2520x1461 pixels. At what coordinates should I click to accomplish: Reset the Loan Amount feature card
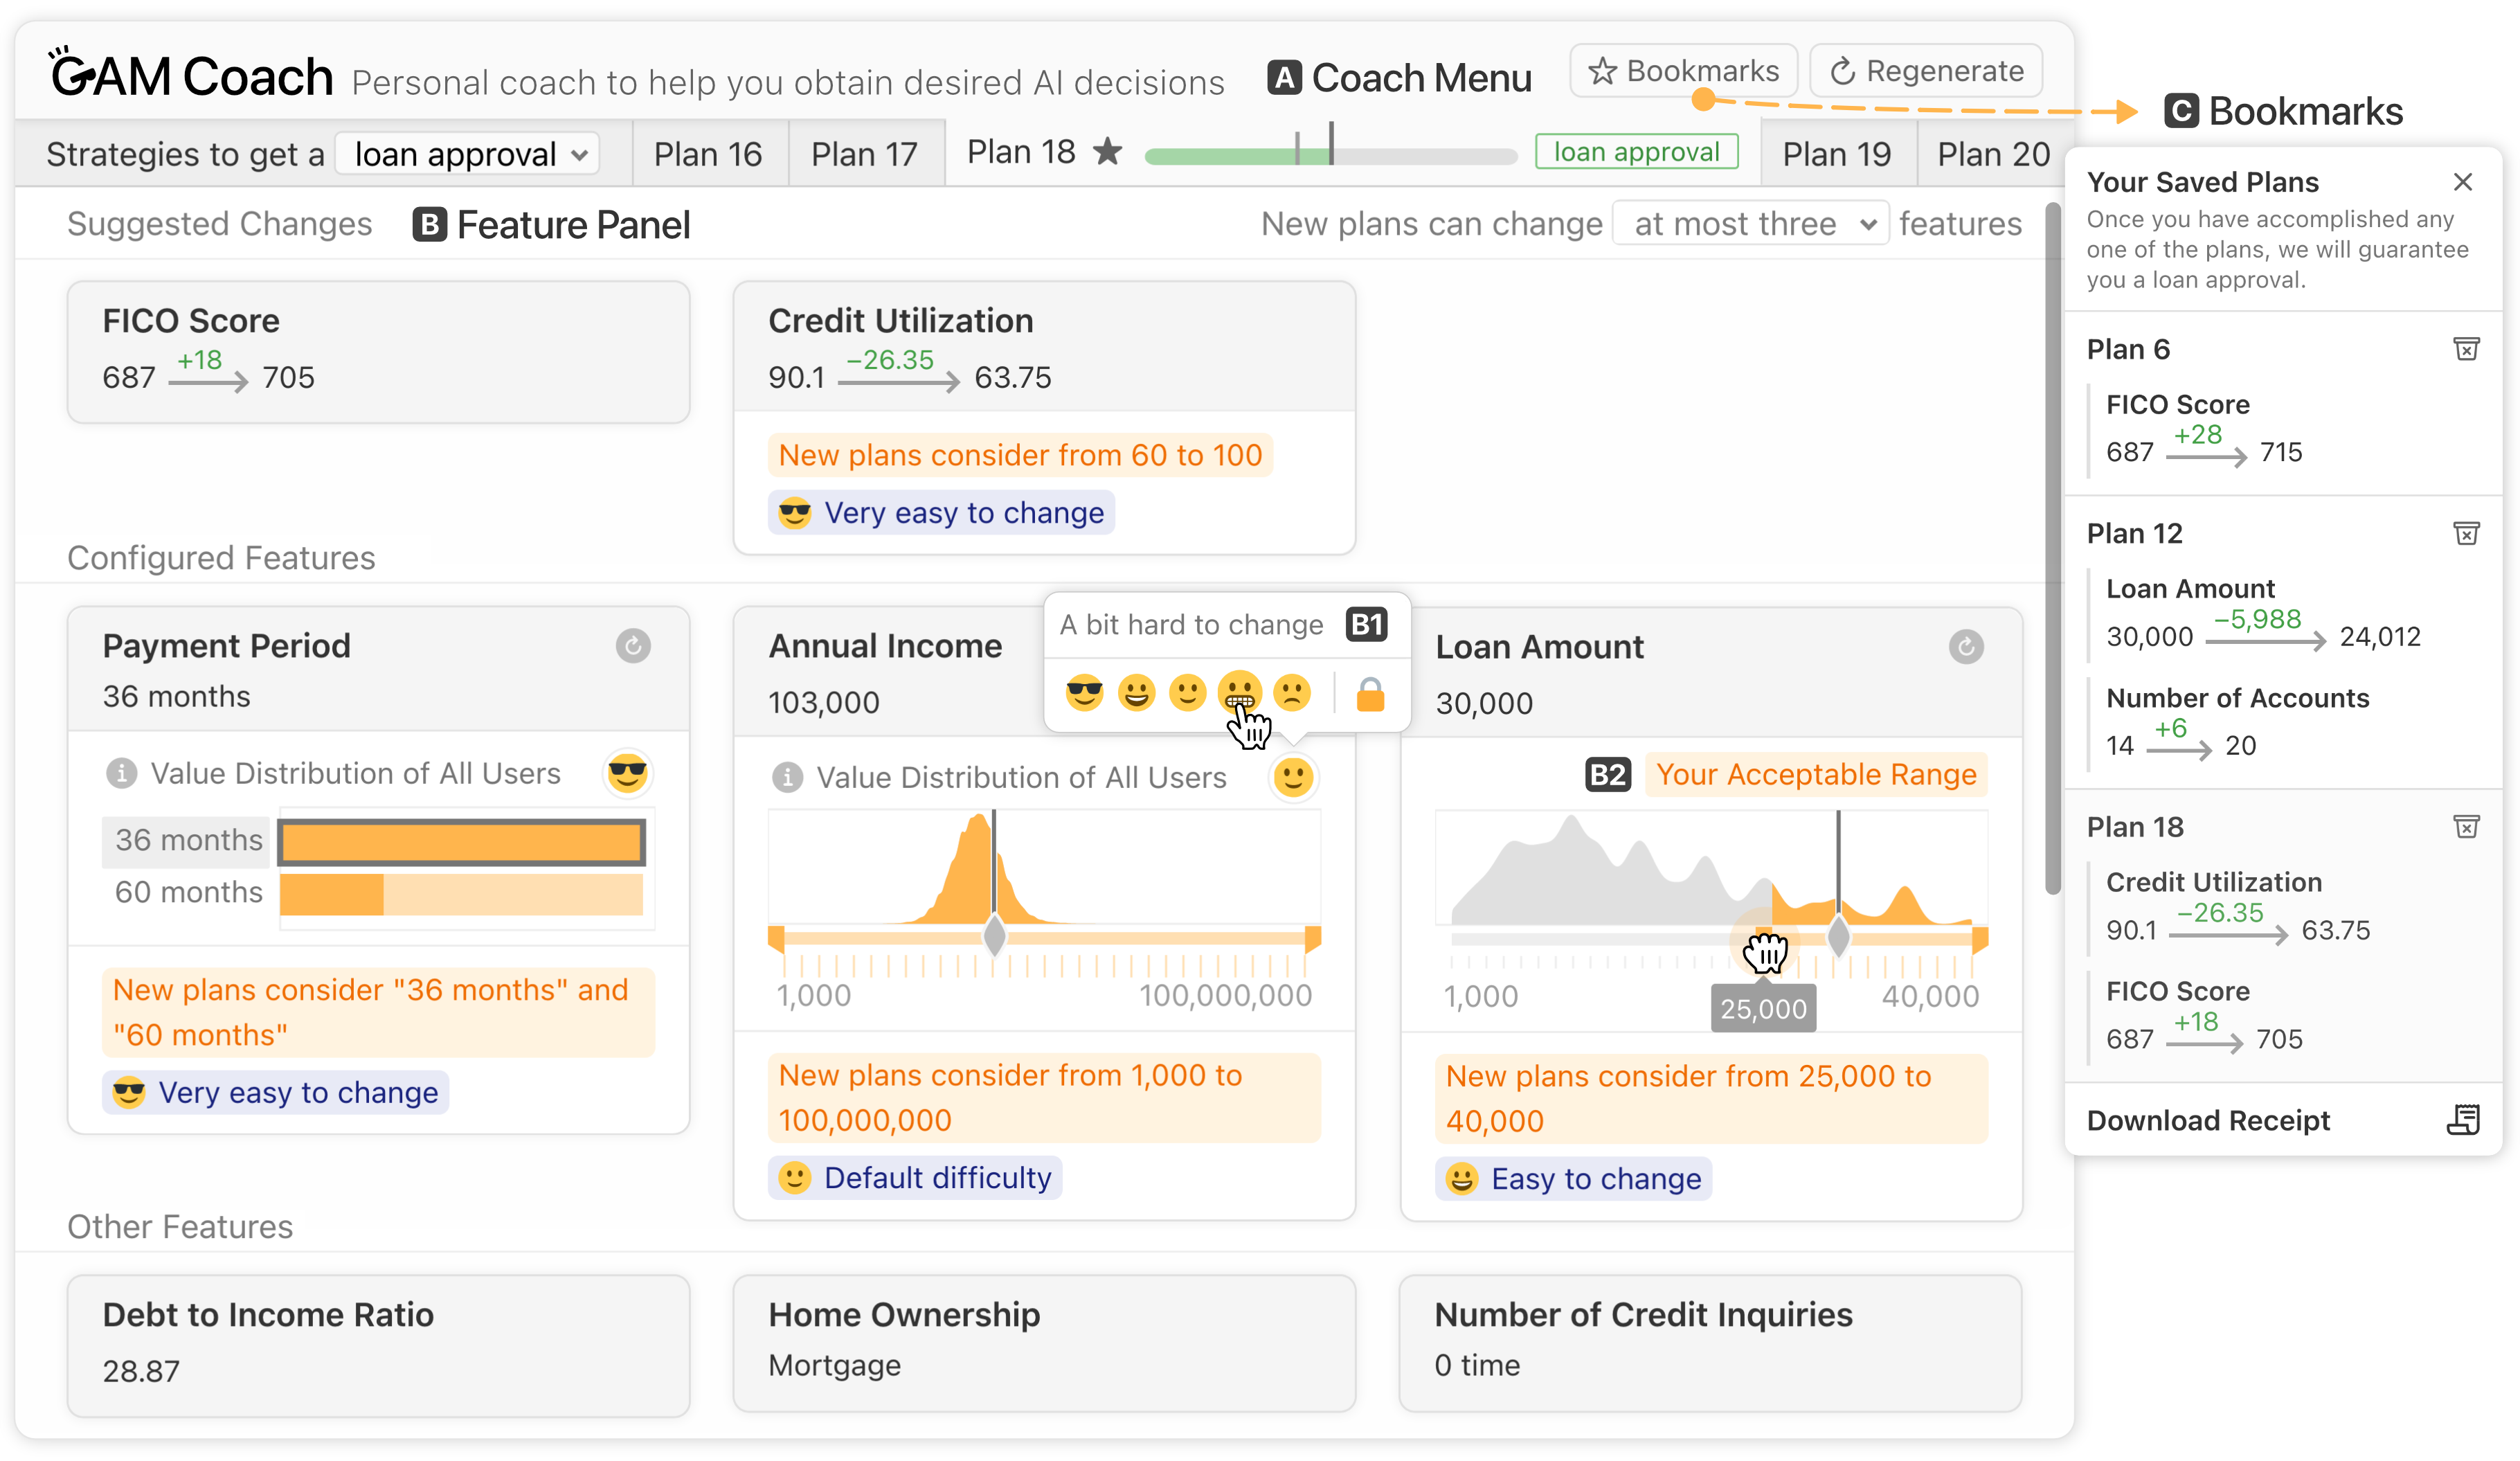[x=1965, y=647]
